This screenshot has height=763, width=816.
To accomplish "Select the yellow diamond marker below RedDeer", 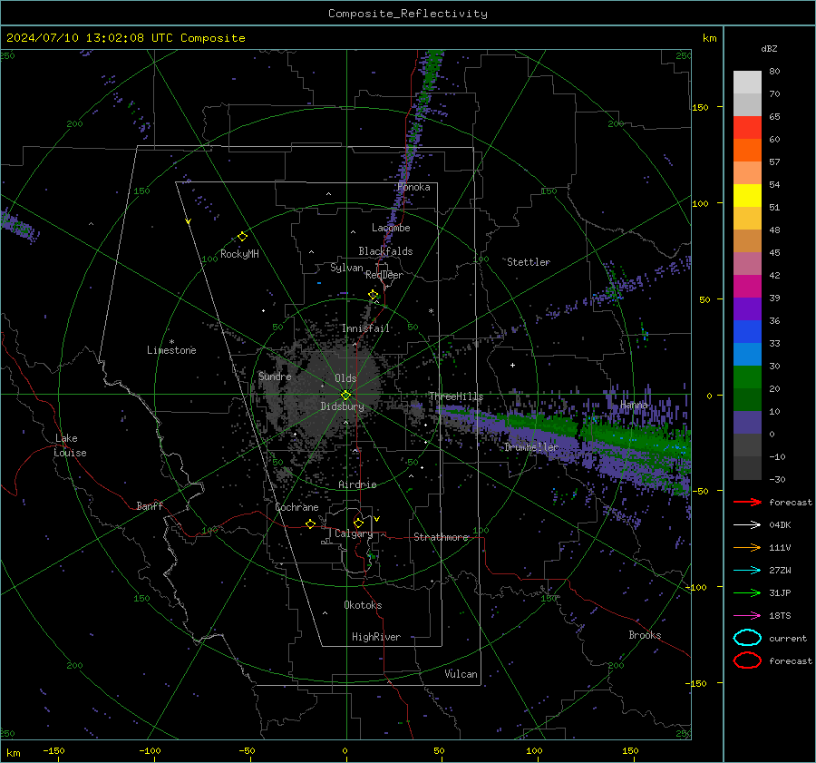I will 373,295.
